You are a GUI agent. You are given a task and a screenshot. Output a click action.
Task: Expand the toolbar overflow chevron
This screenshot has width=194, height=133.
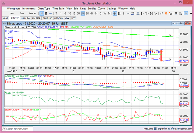(x=191, y=13)
